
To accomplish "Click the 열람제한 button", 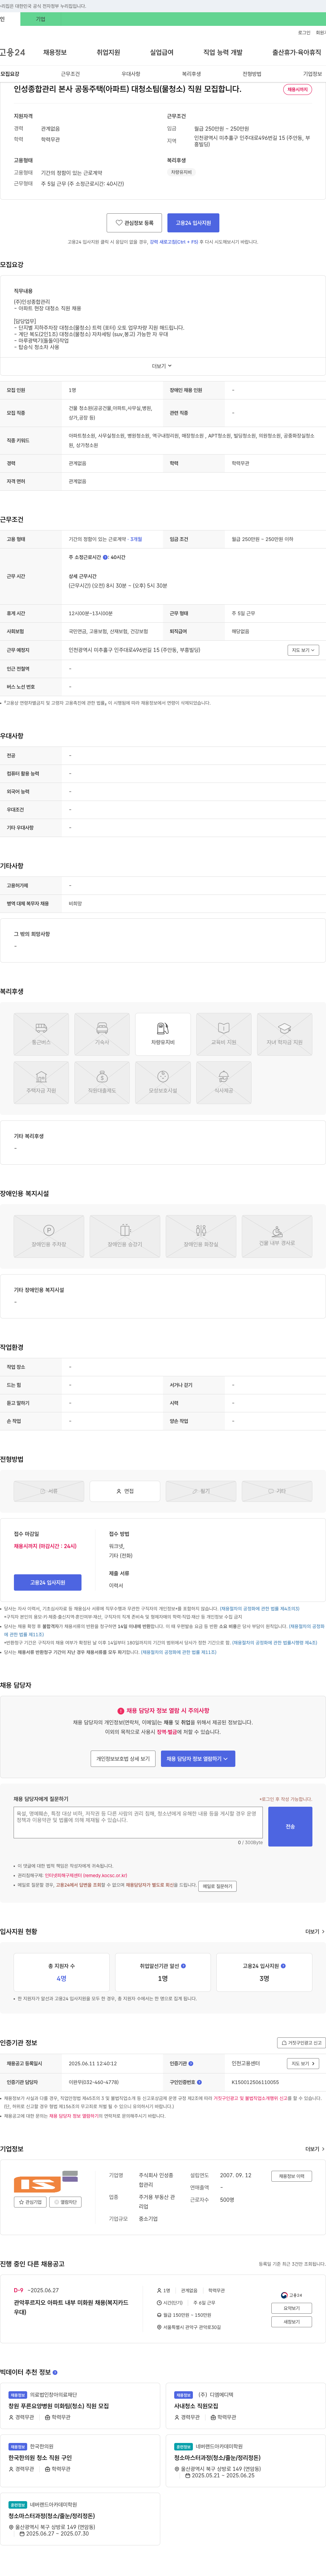I will 66,2202.
